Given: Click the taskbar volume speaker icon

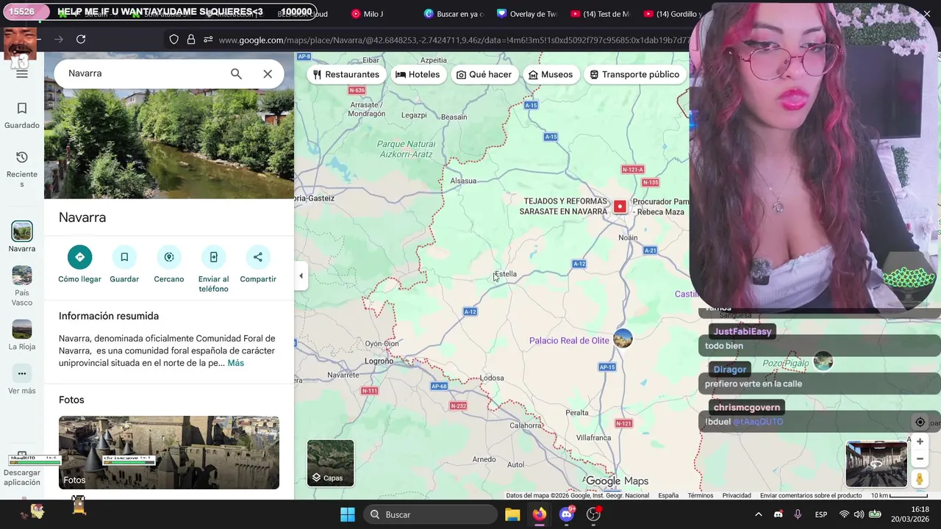Looking at the screenshot, I should tap(859, 514).
